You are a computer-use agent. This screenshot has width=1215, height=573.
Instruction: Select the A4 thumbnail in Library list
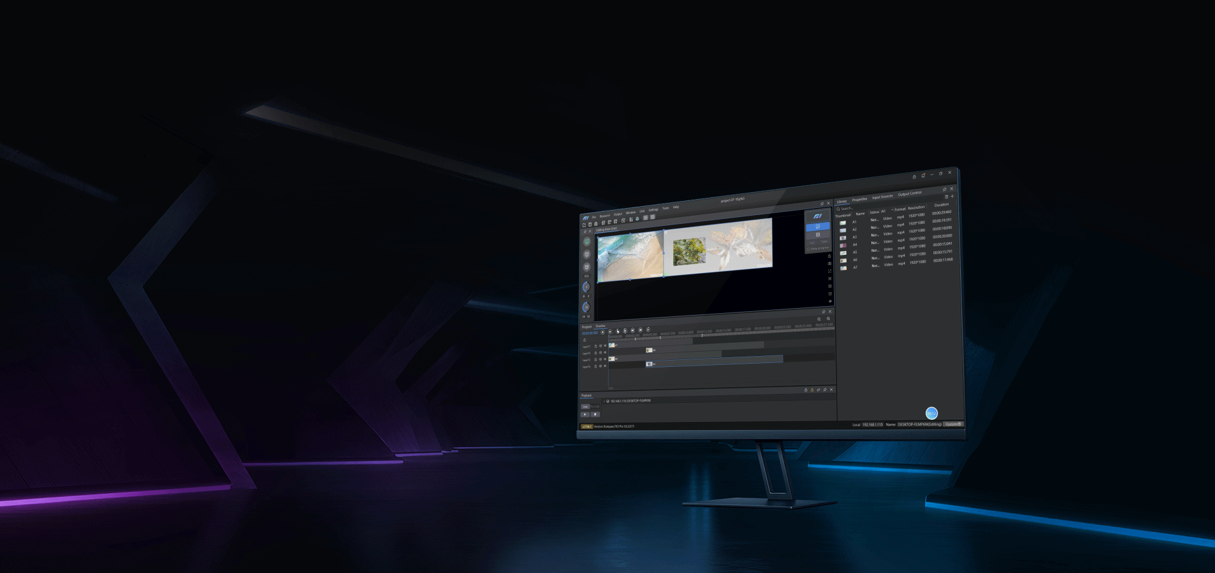(843, 245)
